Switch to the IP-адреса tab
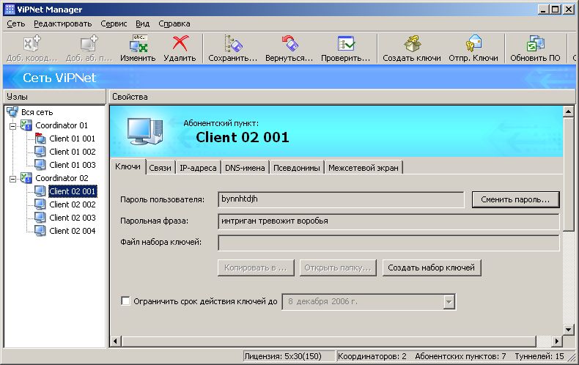The width and height of the screenshot is (579, 365). tap(198, 168)
